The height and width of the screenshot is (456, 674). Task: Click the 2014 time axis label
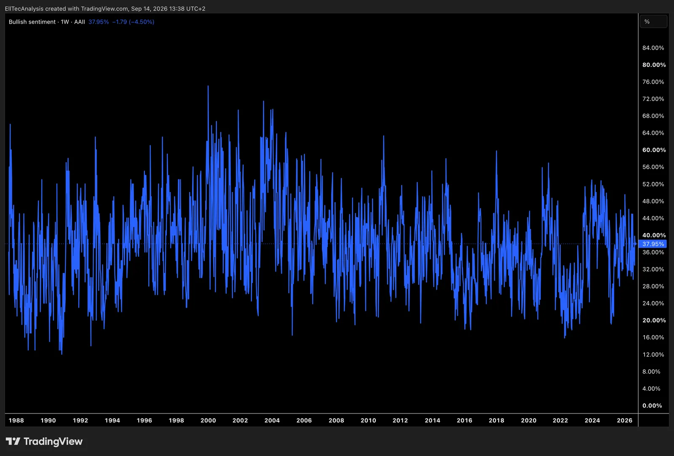tap(433, 420)
